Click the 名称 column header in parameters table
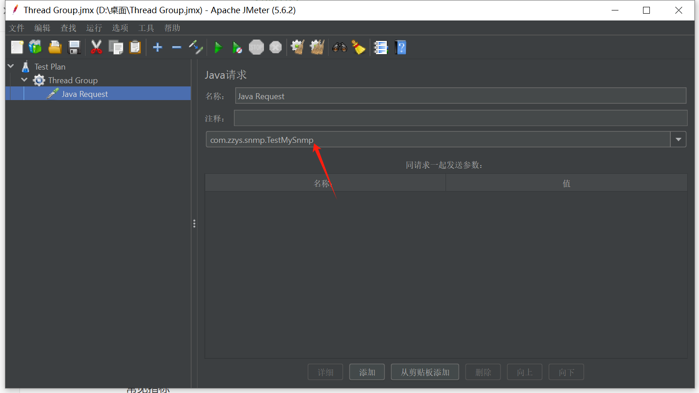Screen dimensions: 699x393 (325, 183)
